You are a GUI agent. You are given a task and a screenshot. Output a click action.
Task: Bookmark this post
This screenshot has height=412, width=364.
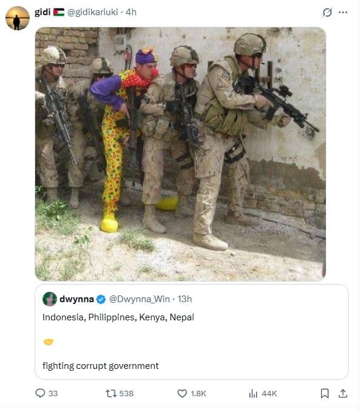[325, 393]
